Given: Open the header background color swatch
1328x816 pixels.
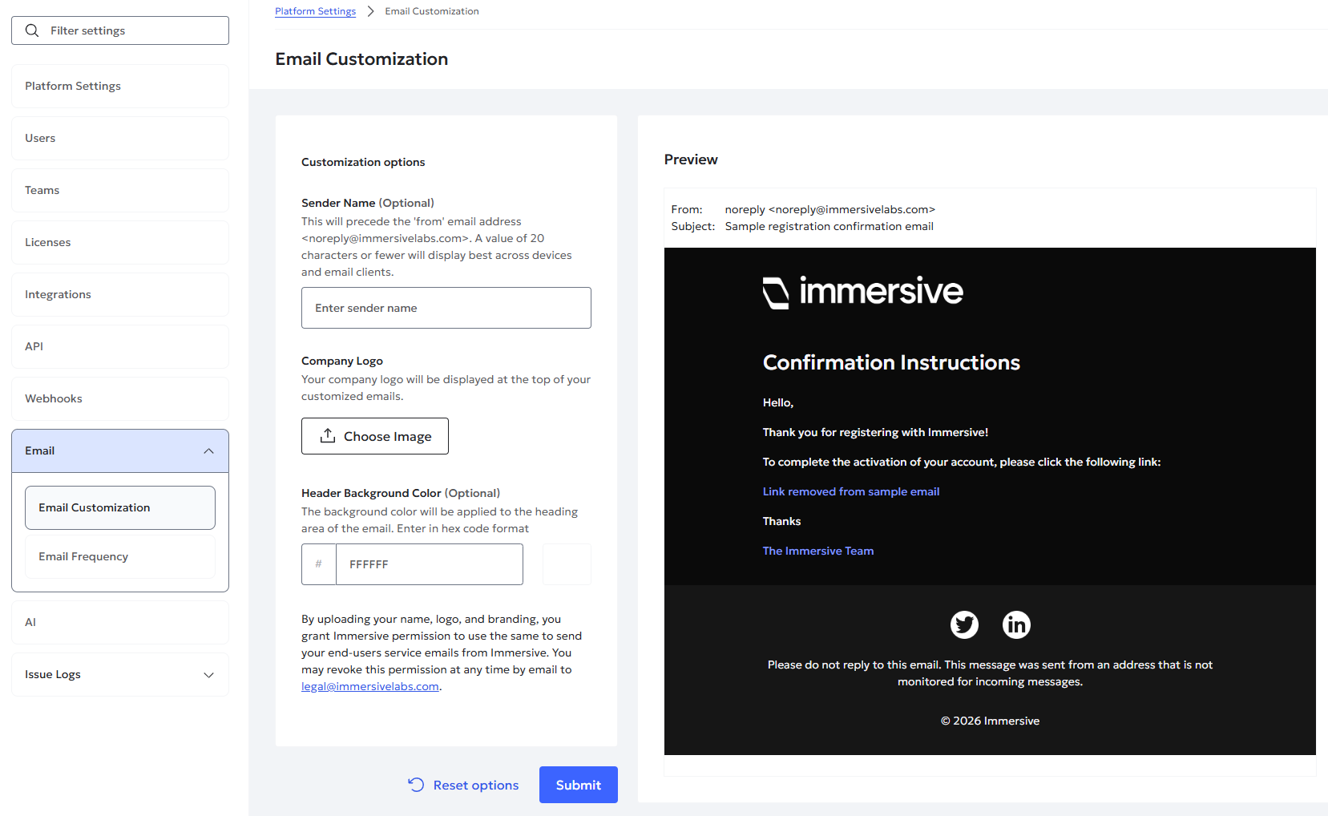Looking at the screenshot, I should [567, 564].
